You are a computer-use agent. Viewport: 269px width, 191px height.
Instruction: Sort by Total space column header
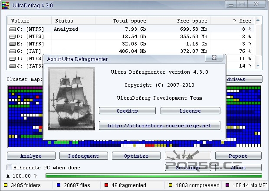[x=122, y=21]
